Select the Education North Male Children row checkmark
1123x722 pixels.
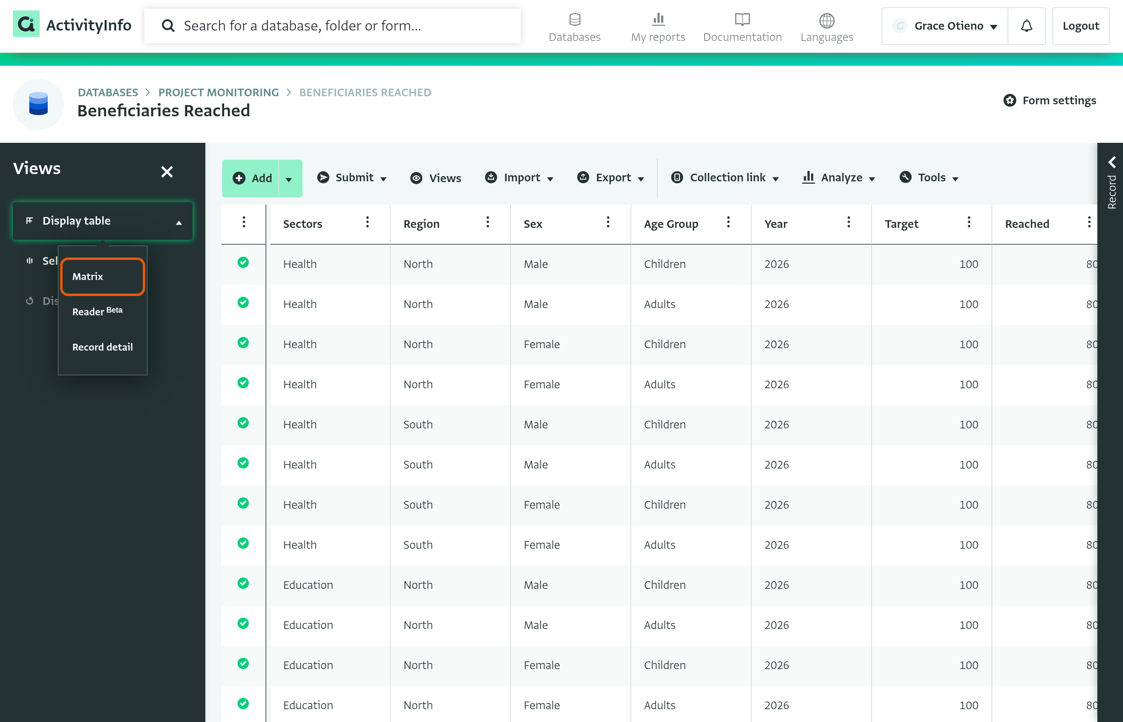[x=243, y=583]
